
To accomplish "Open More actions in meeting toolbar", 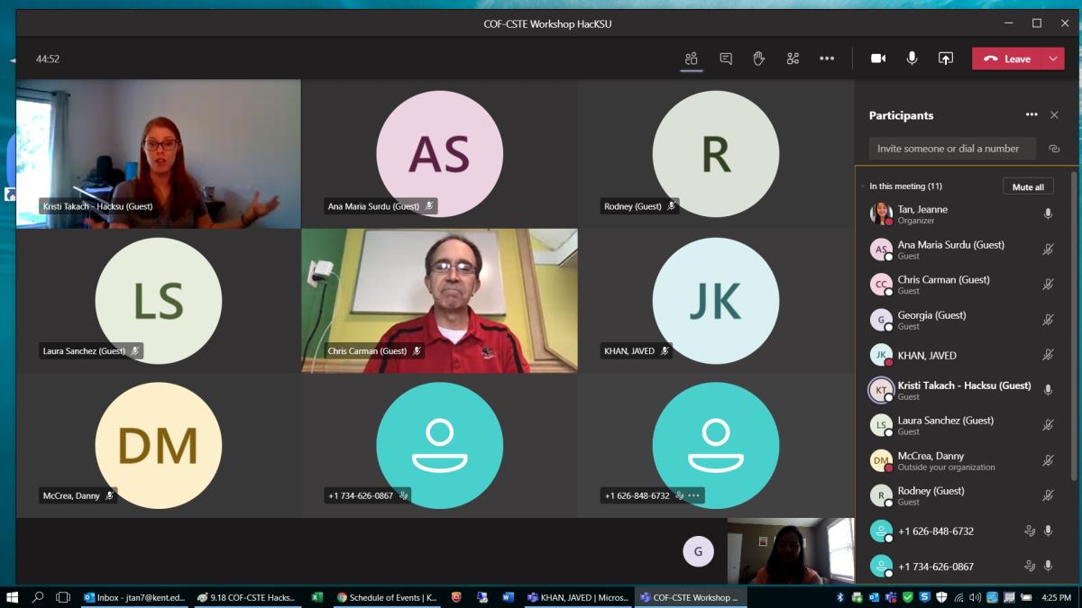I will point(826,59).
